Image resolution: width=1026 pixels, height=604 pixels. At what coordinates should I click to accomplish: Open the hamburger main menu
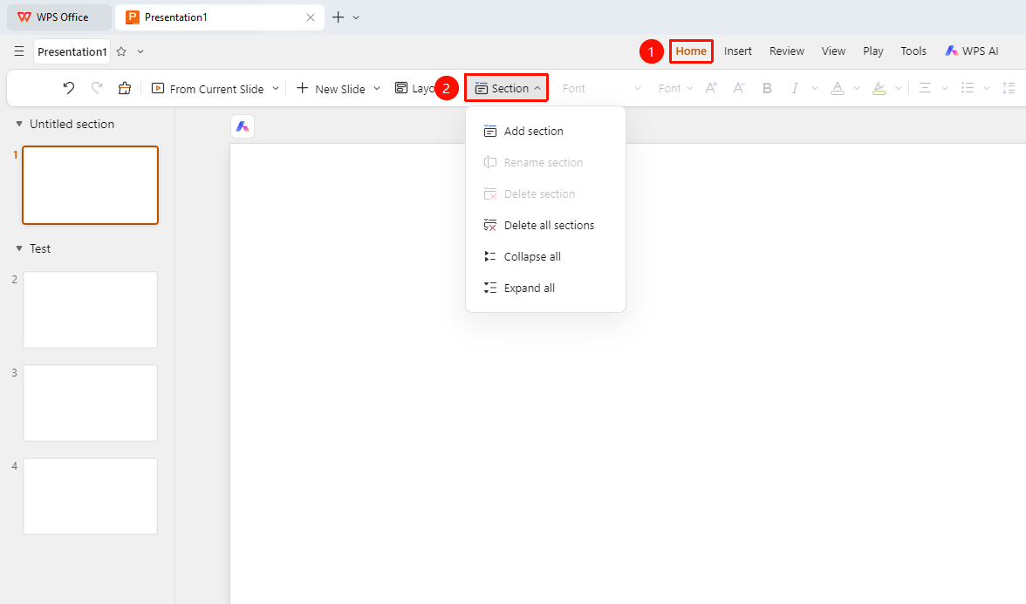19,51
